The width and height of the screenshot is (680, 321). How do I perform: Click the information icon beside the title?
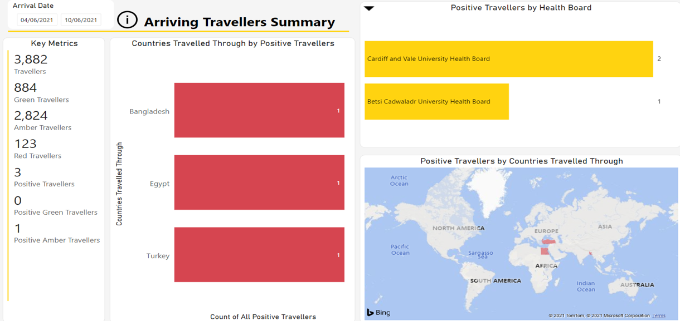point(127,20)
